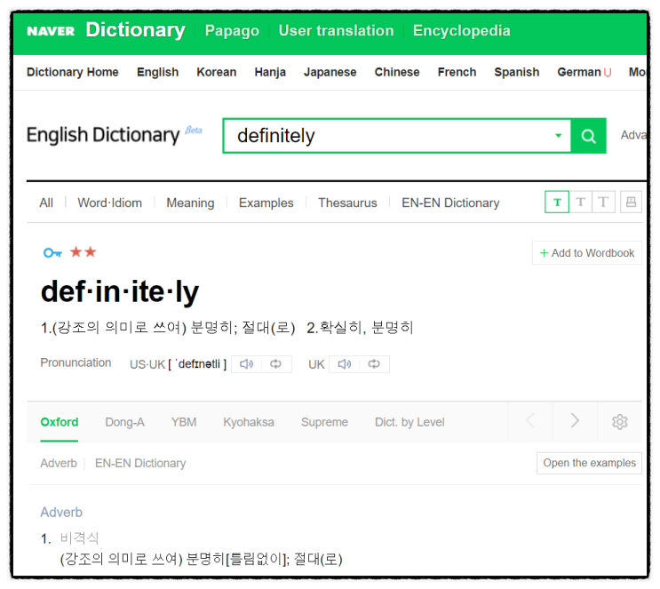Click Open the examples button
The height and width of the screenshot is (589, 660).
point(589,463)
